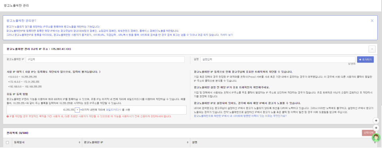Click the 0/25자 character counter
Image resolution: width=382 pixels, height=148 pixels.
tap(352, 64)
